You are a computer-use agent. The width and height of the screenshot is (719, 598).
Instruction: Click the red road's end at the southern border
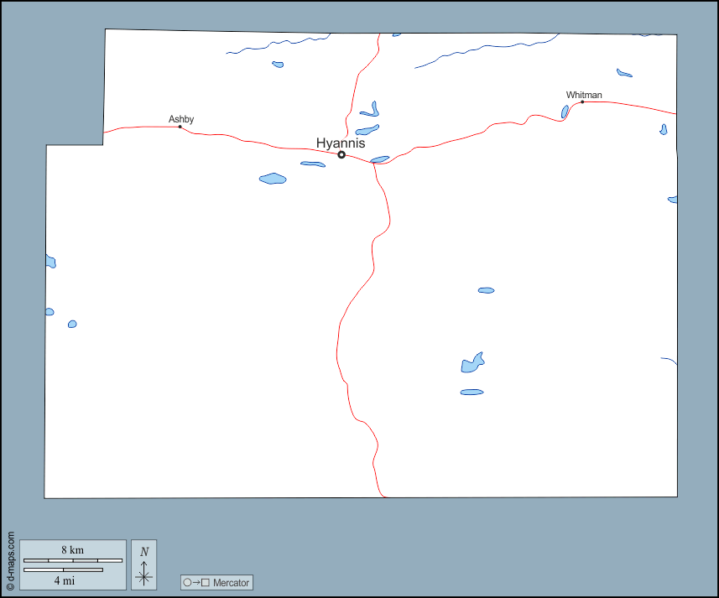pos(383,497)
